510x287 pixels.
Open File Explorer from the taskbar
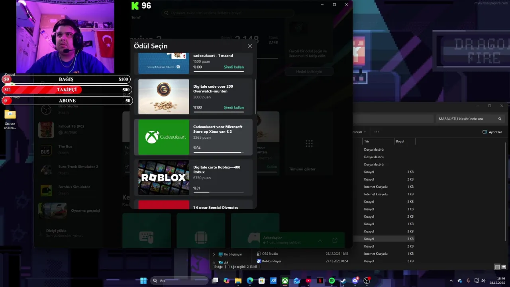click(x=238, y=281)
